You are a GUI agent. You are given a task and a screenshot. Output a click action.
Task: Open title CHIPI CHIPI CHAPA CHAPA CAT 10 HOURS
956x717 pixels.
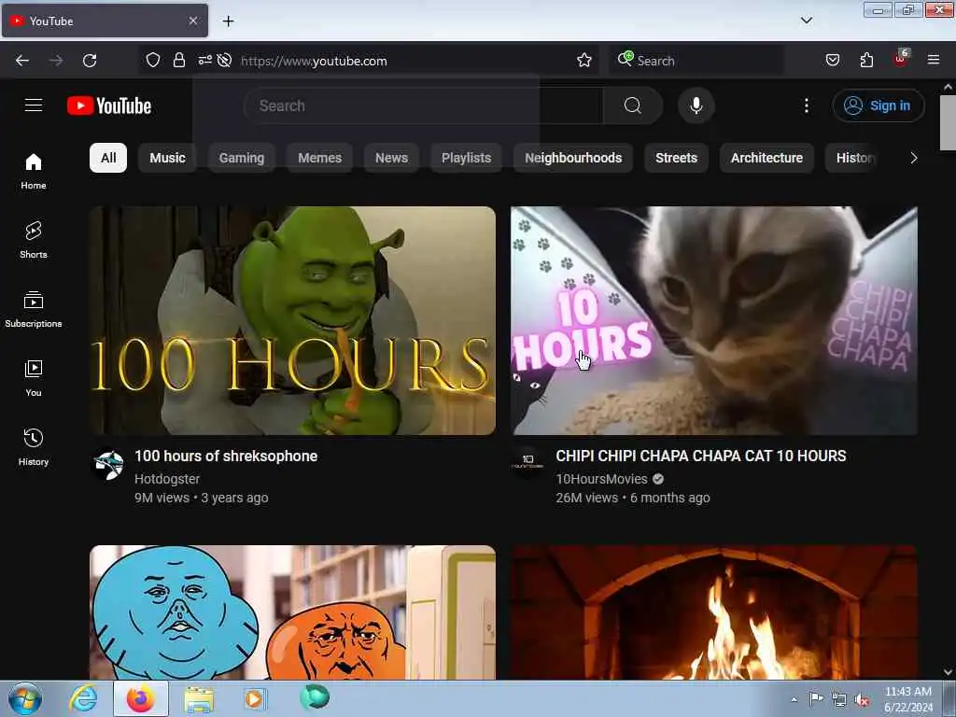point(700,456)
